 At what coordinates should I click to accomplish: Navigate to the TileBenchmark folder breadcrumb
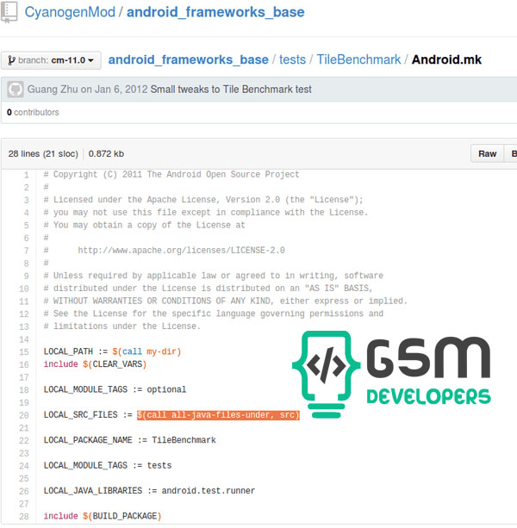(x=358, y=60)
